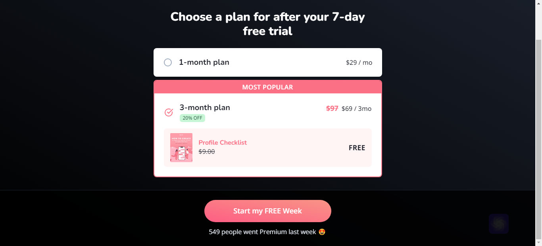Click the 3-month plan title text
542x246 pixels.
[x=205, y=107]
